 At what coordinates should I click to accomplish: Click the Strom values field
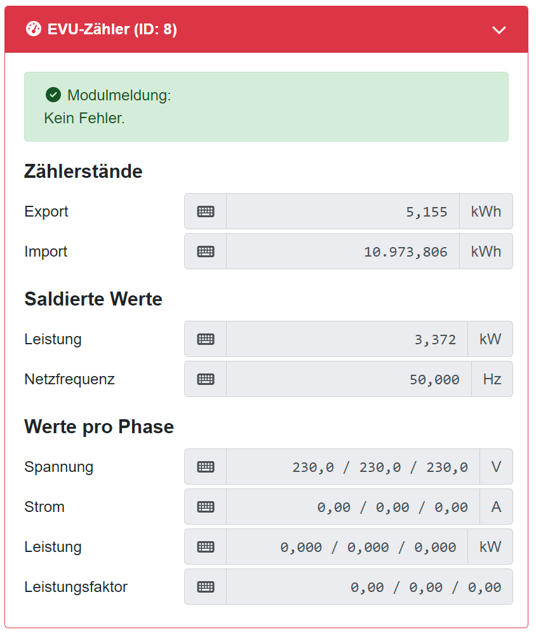coord(353,507)
